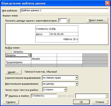Open the Макет ячеек dialog
The height and width of the screenshot is (106, 111).
tap(97, 20)
